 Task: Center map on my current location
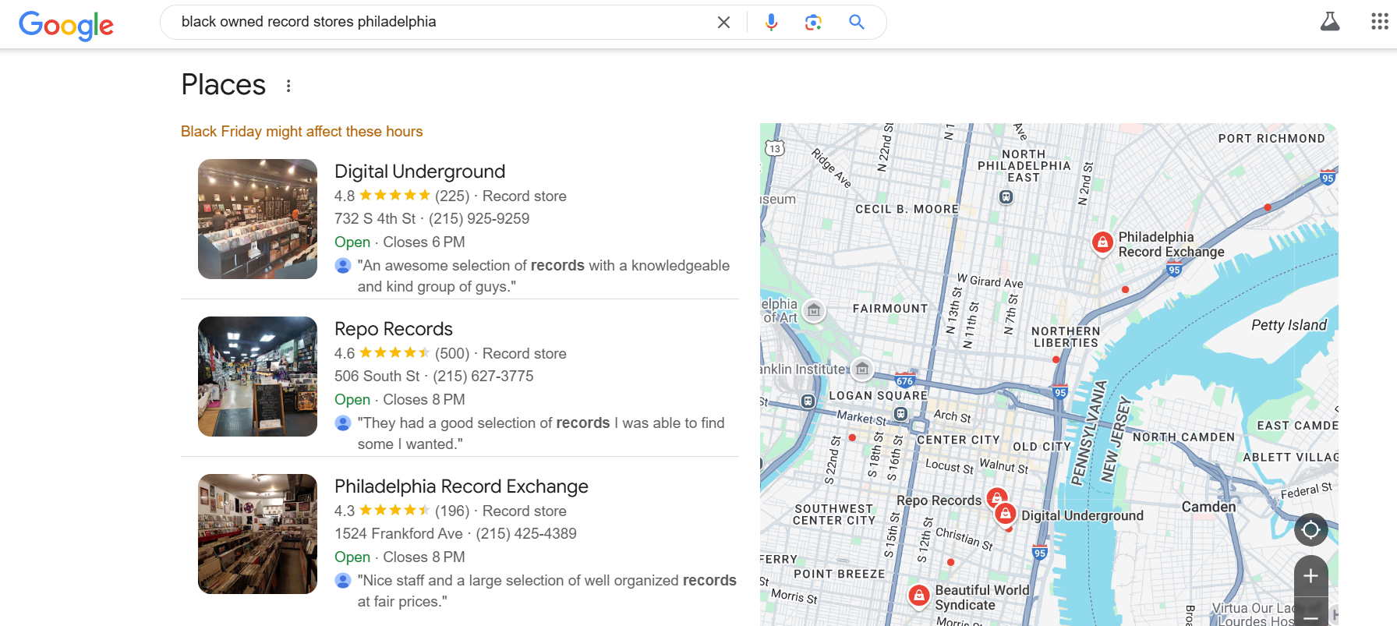[1310, 530]
